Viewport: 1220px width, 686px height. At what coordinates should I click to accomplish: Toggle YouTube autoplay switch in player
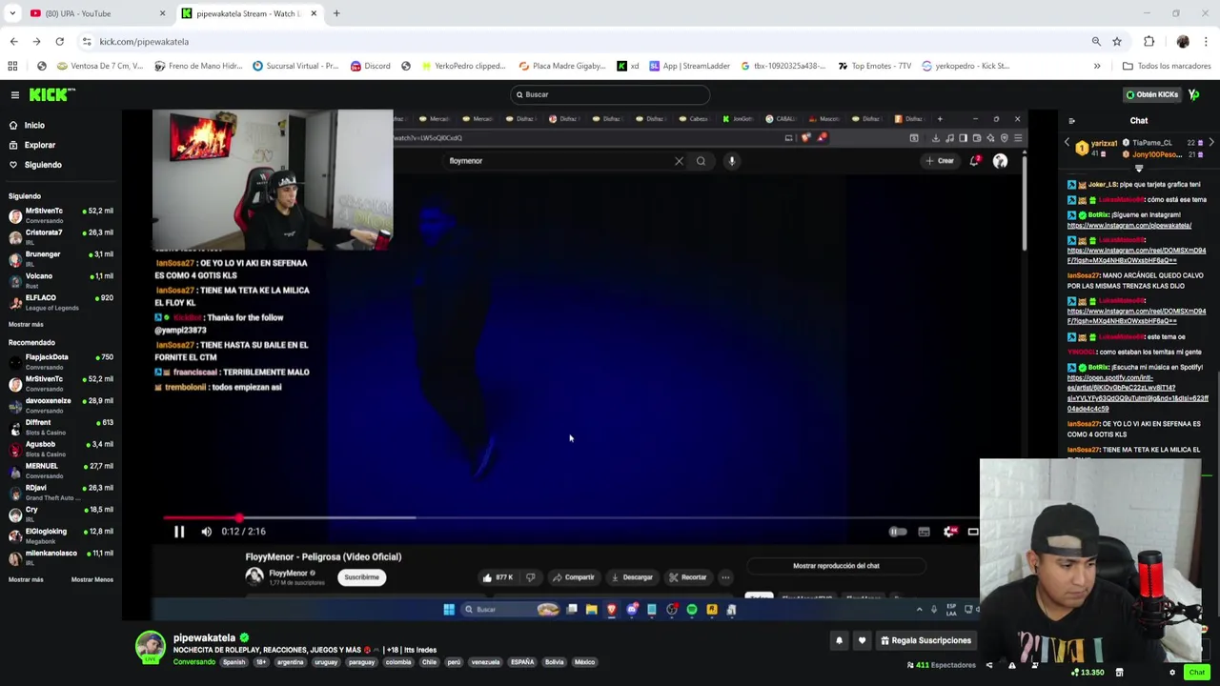pos(897,532)
